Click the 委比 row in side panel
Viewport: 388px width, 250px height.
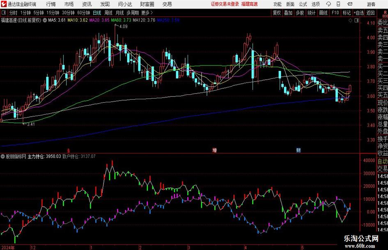(383, 23)
